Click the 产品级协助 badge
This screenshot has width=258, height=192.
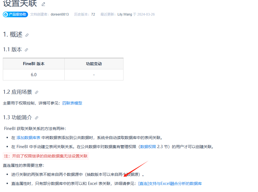coord(15,14)
